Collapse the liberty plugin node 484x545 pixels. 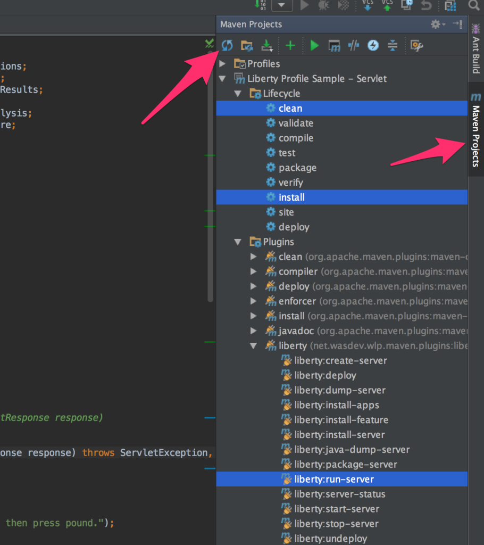(254, 346)
